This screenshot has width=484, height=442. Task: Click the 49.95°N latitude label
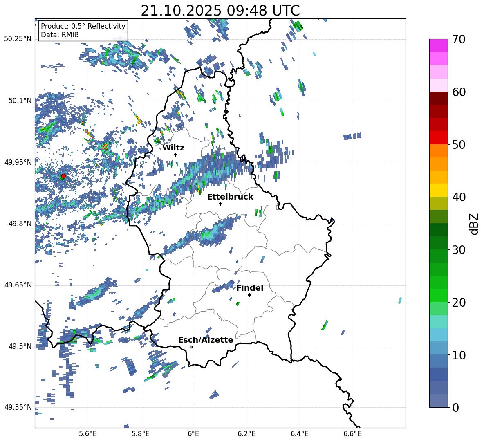[x=18, y=162]
